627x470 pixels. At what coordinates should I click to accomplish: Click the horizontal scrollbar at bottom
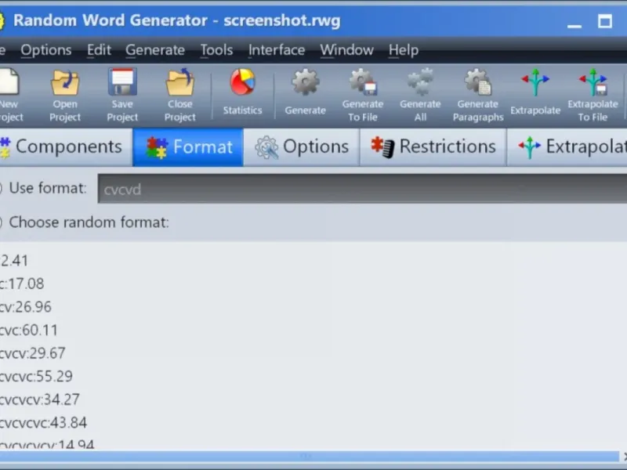tap(310, 456)
